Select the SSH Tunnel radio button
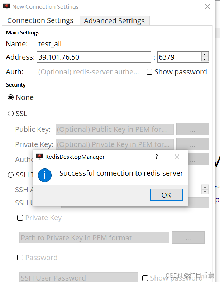Image resolution: width=220 pixels, height=282 pixels. [11, 175]
